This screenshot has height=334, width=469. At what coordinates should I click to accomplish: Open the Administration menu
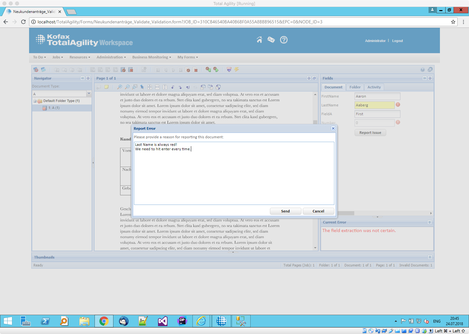111,57
